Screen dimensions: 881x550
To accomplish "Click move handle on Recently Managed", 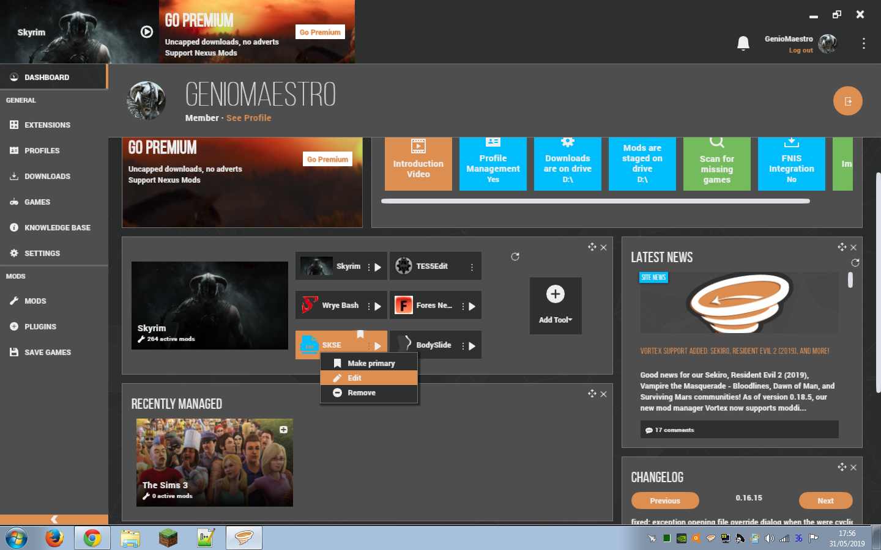I will click(x=592, y=394).
